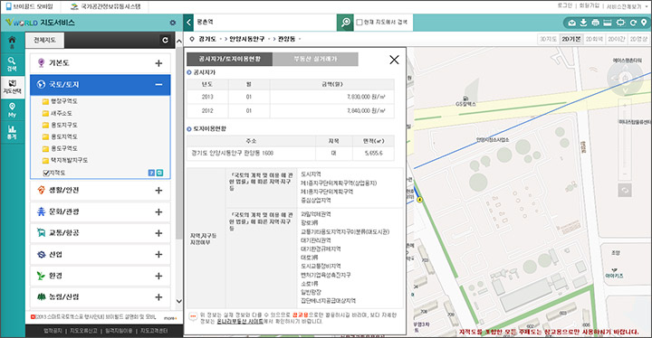Image resolution: width=652 pixels, height=338 pixels.
Task: Open the 지도오류신고 footer link
Action: (83, 331)
